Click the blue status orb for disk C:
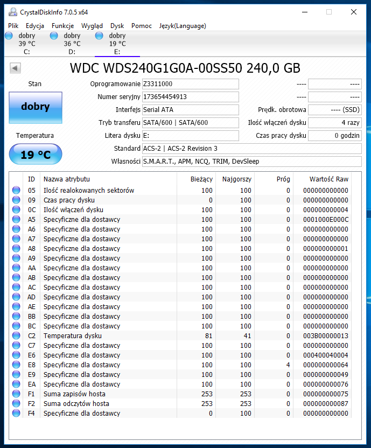Screen dimensions: 371x448 tap(9, 36)
